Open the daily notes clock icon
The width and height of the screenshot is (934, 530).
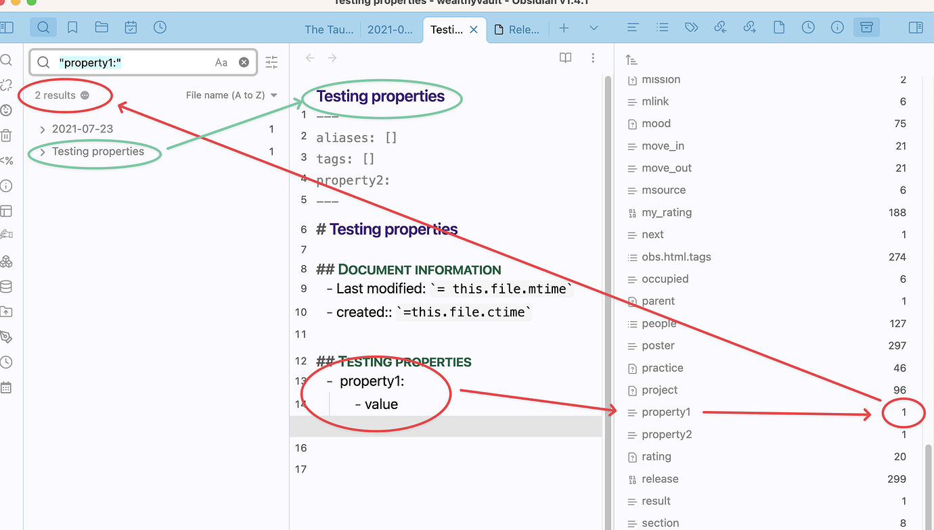tap(160, 27)
